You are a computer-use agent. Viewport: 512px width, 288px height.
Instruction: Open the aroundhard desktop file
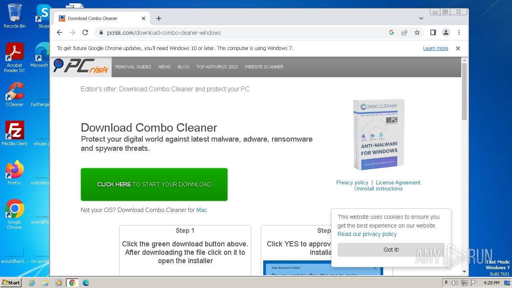point(14,256)
